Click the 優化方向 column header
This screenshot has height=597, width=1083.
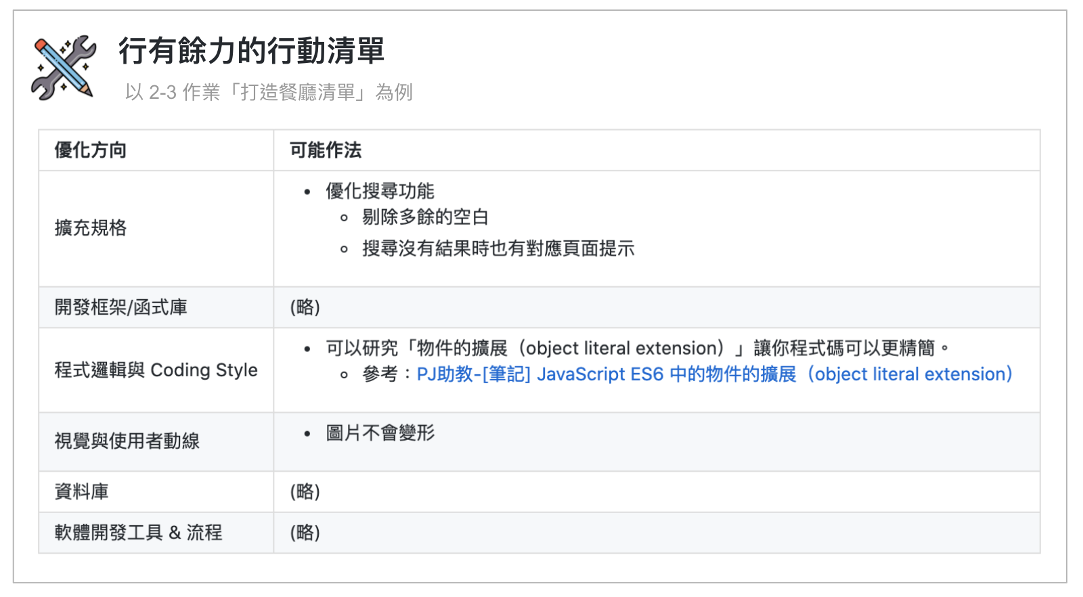tap(91, 150)
